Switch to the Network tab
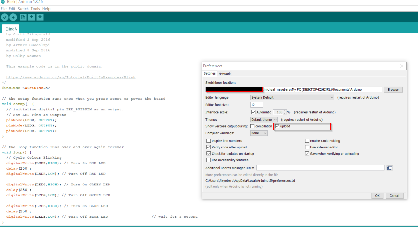The height and width of the screenshot is (227, 418). tap(224, 73)
